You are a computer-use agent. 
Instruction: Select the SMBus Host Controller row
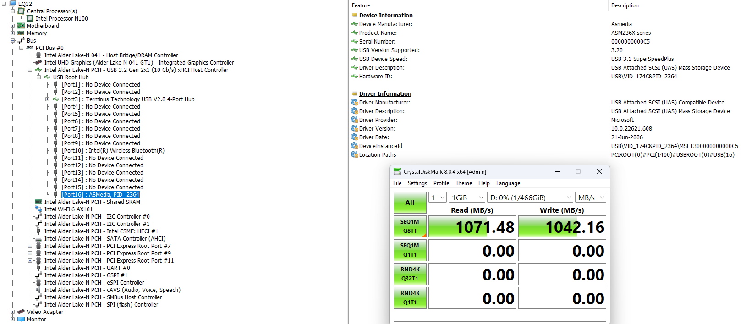point(103,297)
